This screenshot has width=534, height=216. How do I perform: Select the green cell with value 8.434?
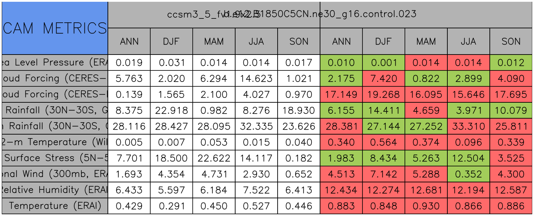[x=384, y=158]
